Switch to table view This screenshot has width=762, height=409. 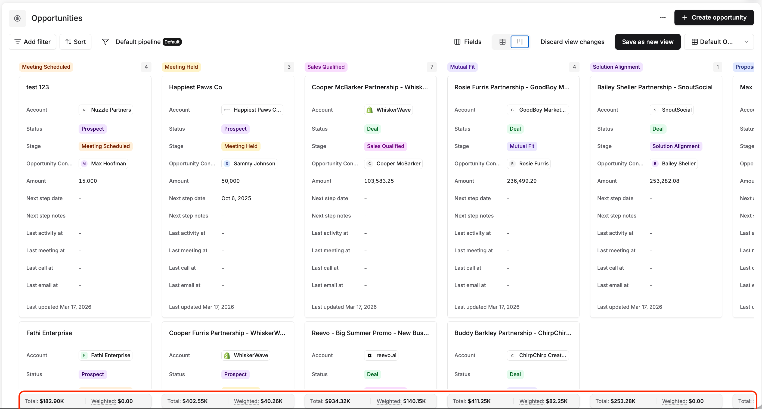[x=502, y=42]
